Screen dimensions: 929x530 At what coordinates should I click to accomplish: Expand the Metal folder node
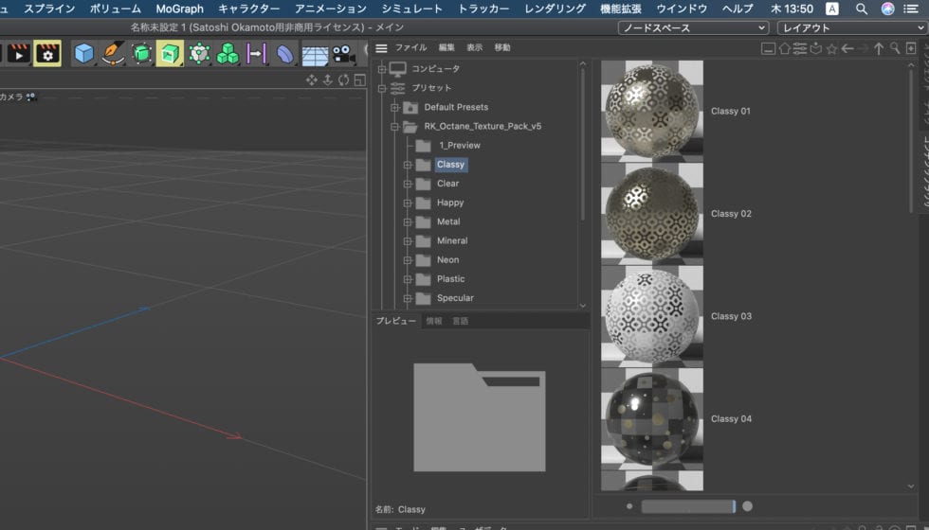(x=408, y=222)
